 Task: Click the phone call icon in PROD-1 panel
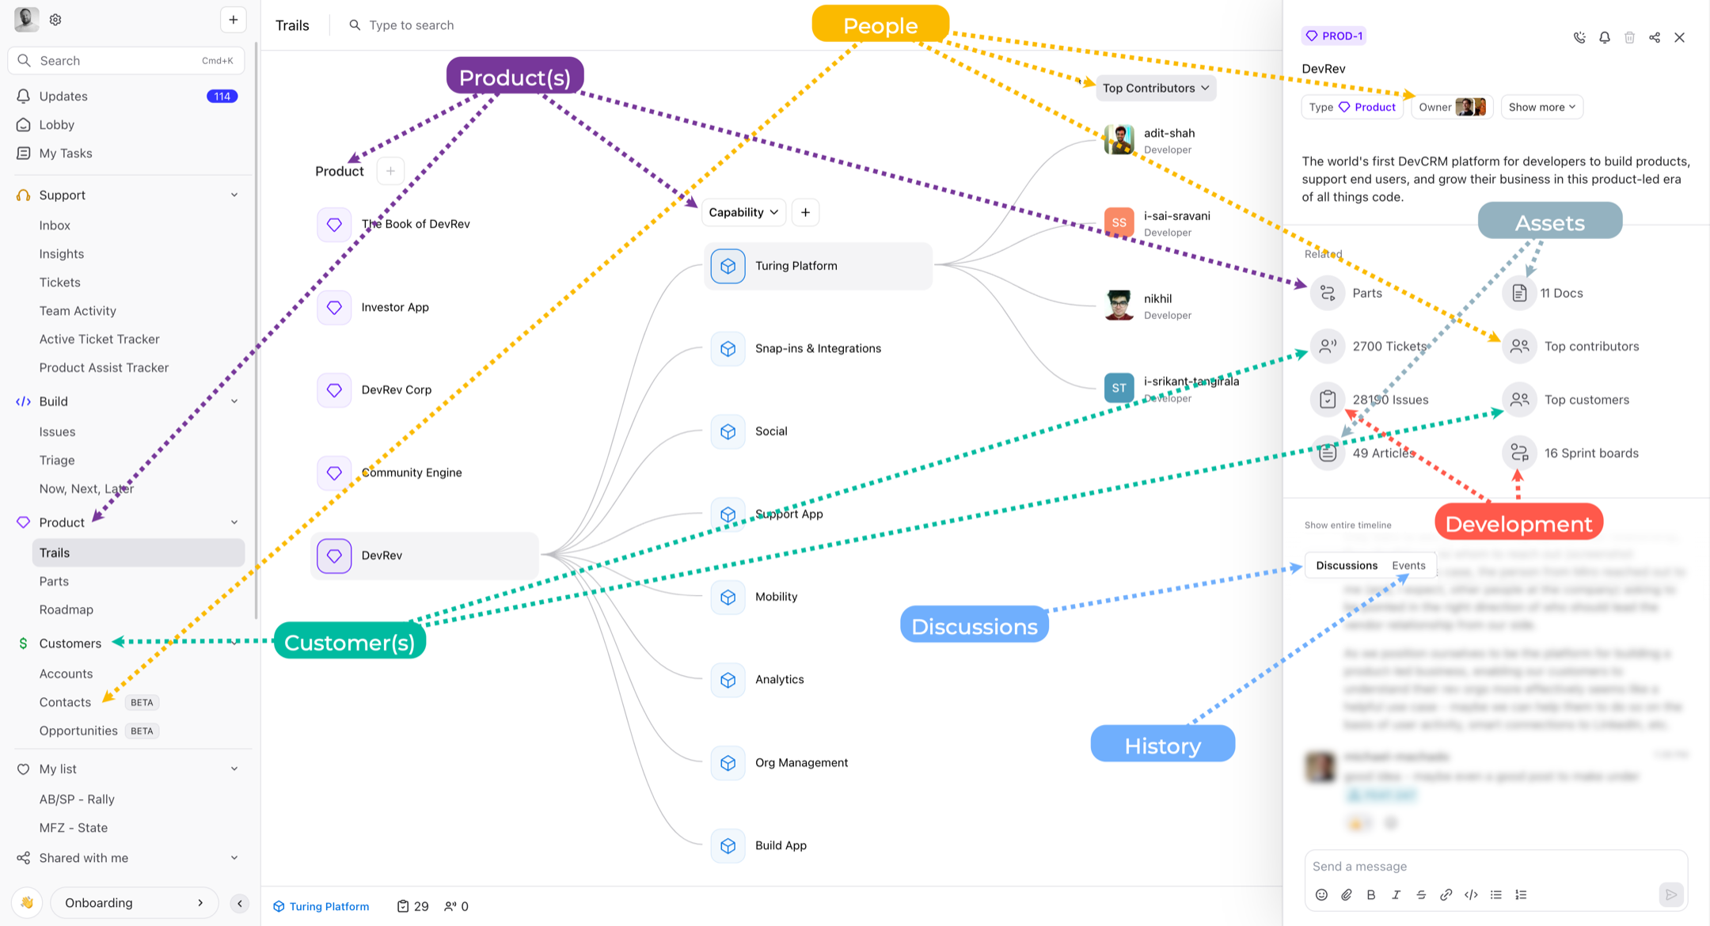tap(1579, 37)
